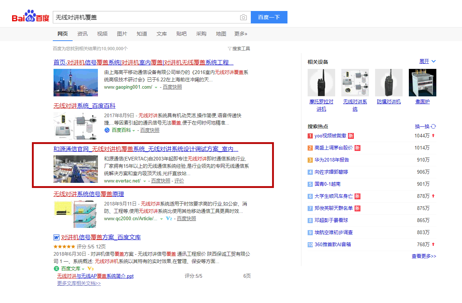Image resolution: width=462 pixels, height=303 pixels.
Task: Open 防爆对讲机 text link under image
Action: [x=389, y=101]
